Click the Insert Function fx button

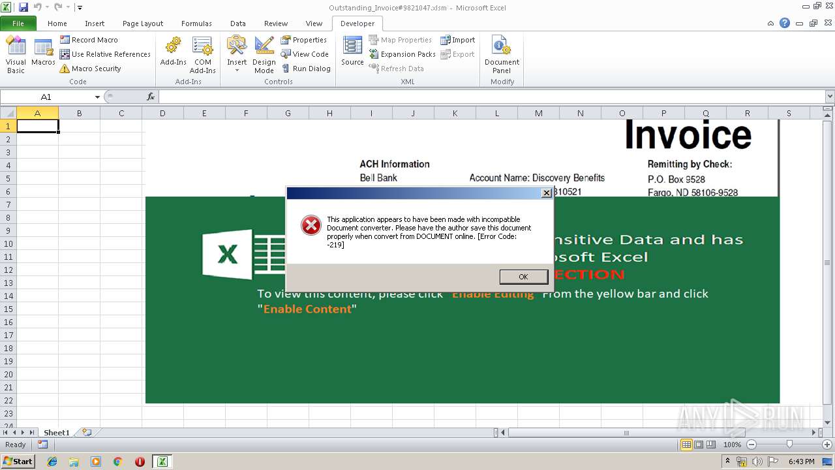click(x=151, y=97)
